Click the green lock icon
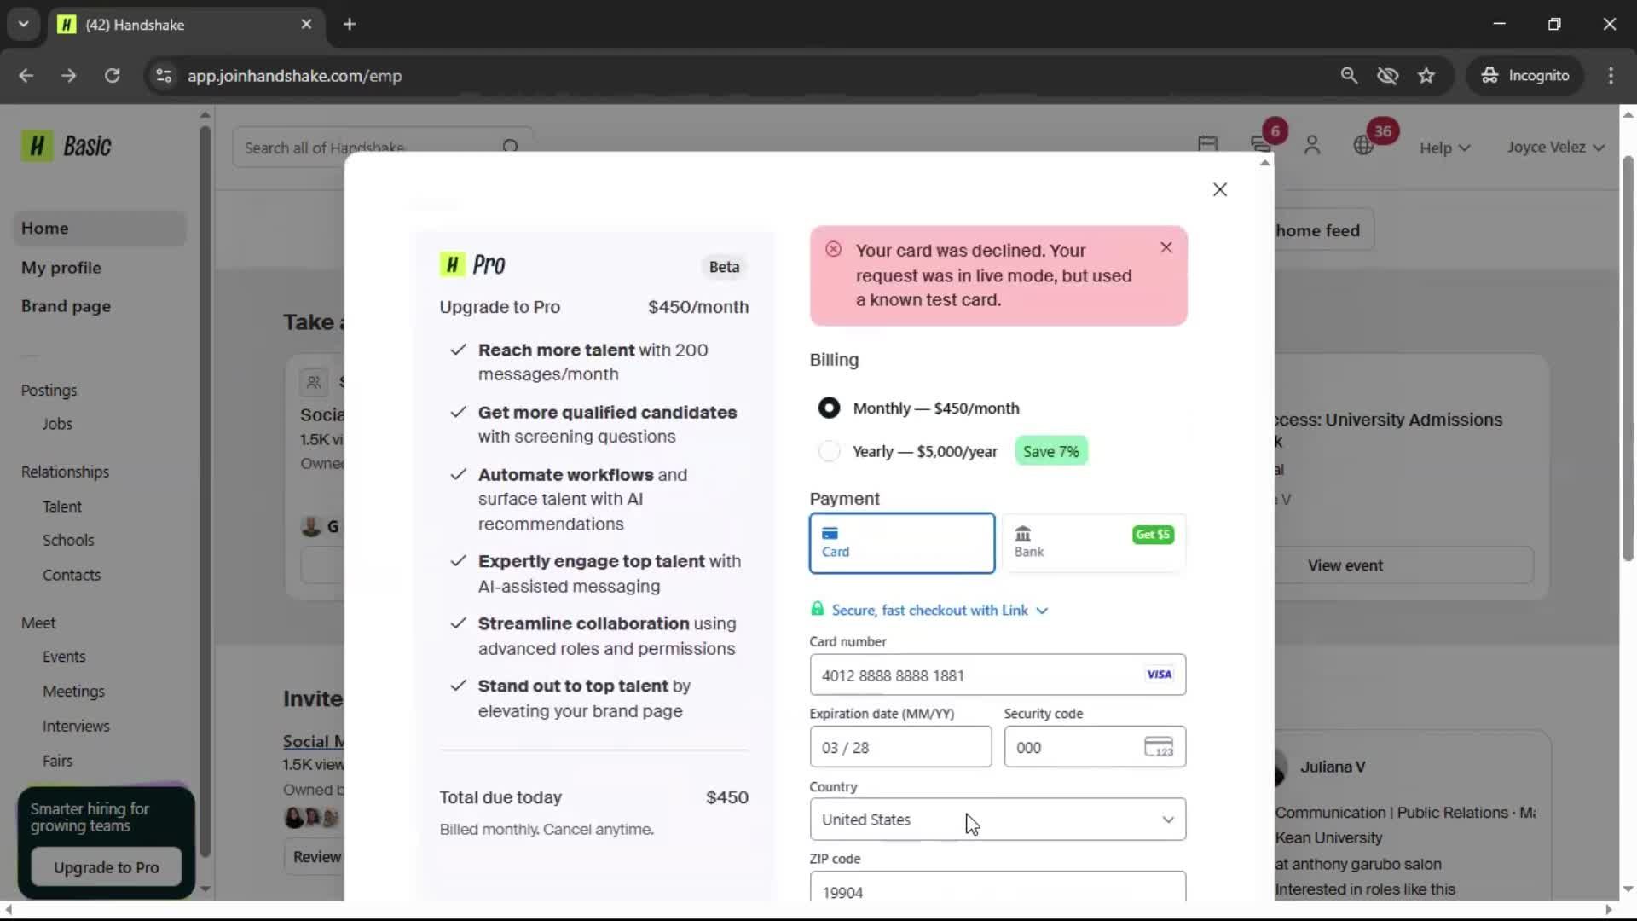The height and width of the screenshot is (921, 1637). [x=817, y=609]
